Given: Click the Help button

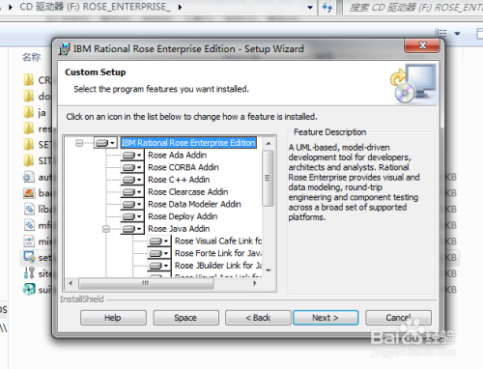Looking at the screenshot, I should click(x=113, y=318).
